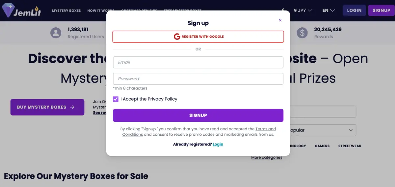The height and width of the screenshot is (187, 395).
Task: Go to How It Works page
Action: [x=101, y=11]
